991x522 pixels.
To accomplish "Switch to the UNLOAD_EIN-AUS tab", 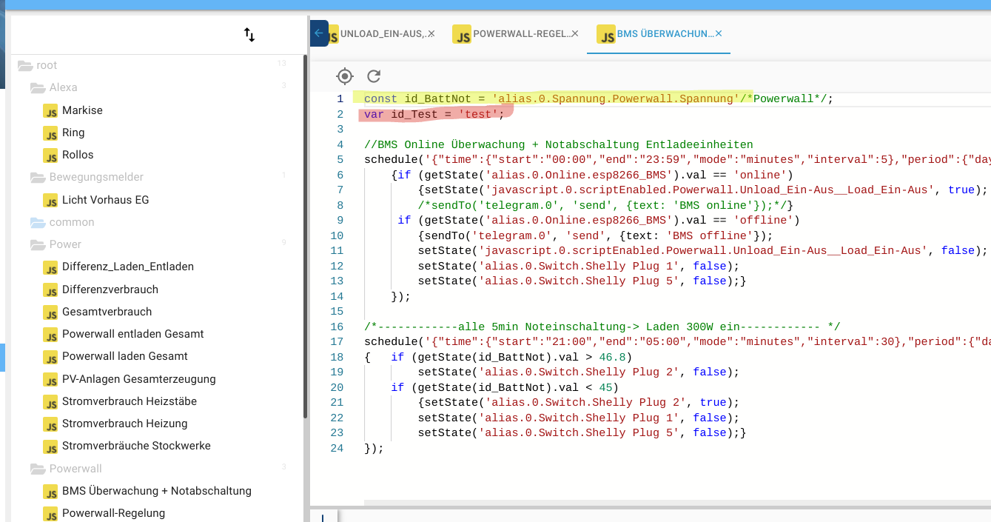I will coord(381,34).
